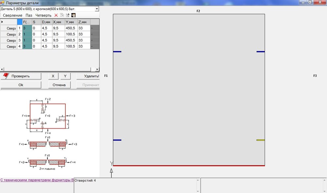Click the grayed Применит button

pyautogui.click(x=88, y=85)
